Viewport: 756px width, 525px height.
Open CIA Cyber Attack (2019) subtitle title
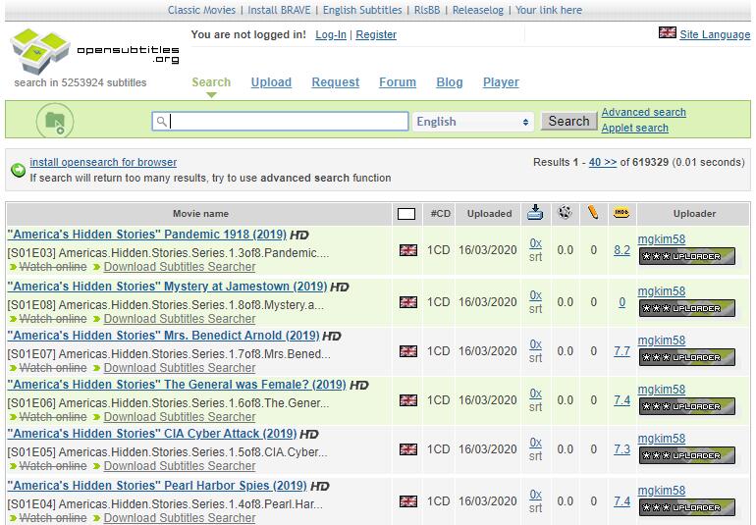point(152,435)
